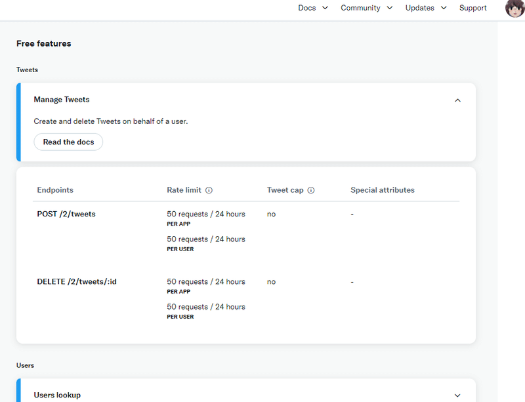
Task: Expand the Users lookup section
Action: (457, 395)
